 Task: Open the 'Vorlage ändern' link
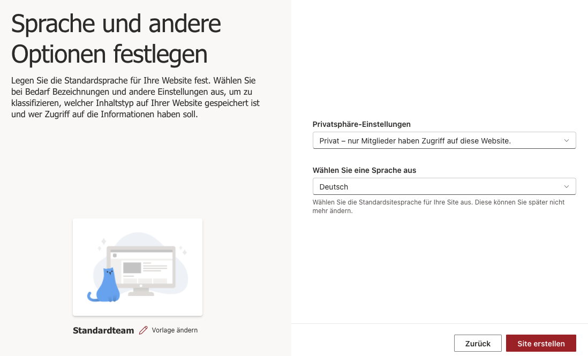(x=175, y=330)
